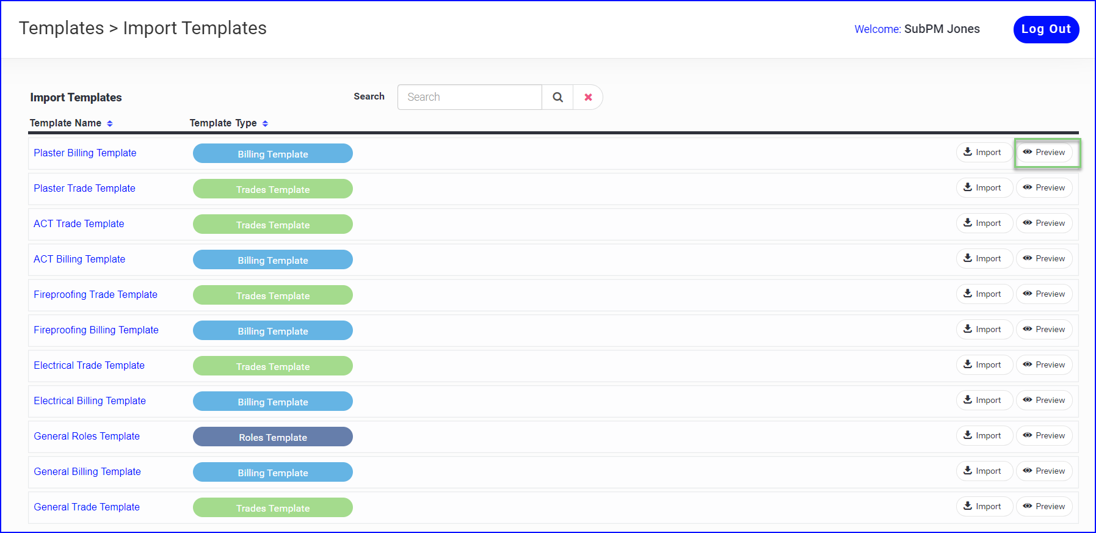
Task: Import the Plaster Billing Template
Action: pyautogui.click(x=984, y=153)
